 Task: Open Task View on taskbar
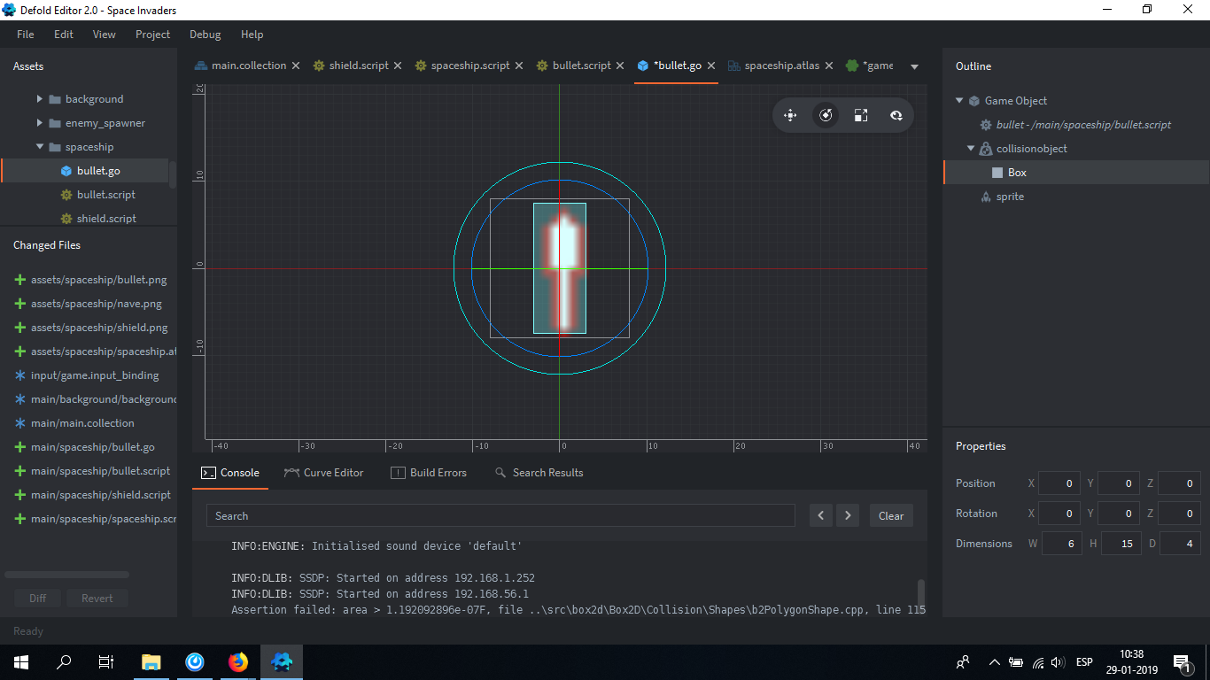click(106, 661)
